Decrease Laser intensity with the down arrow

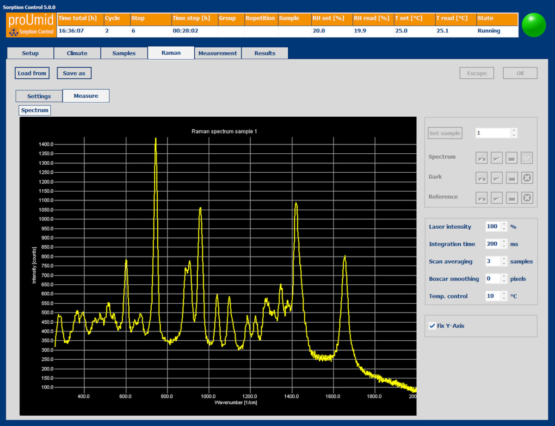click(504, 229)
